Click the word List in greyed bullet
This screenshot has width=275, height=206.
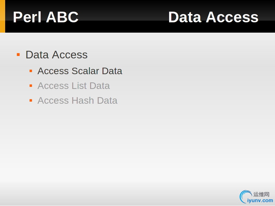[79, 85]
